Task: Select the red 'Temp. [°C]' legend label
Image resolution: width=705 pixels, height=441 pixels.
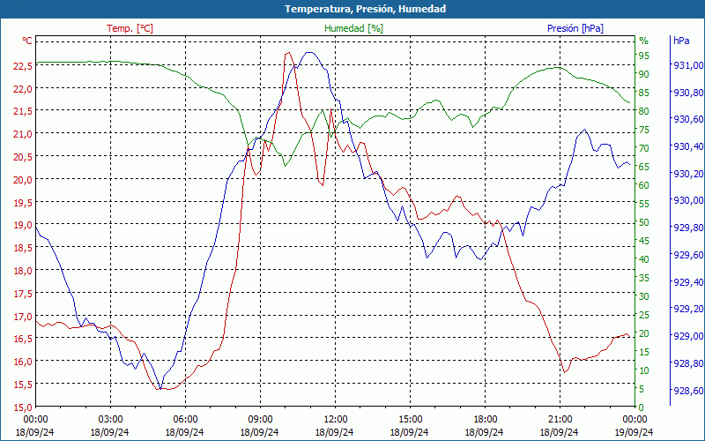Action: point(130,28)
